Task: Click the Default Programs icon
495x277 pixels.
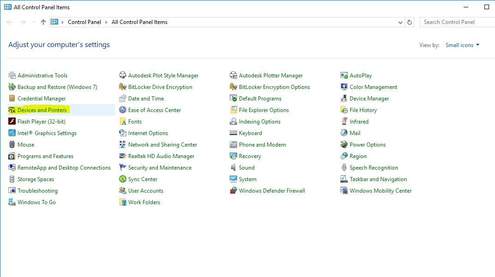Action: tap(233, 99)
